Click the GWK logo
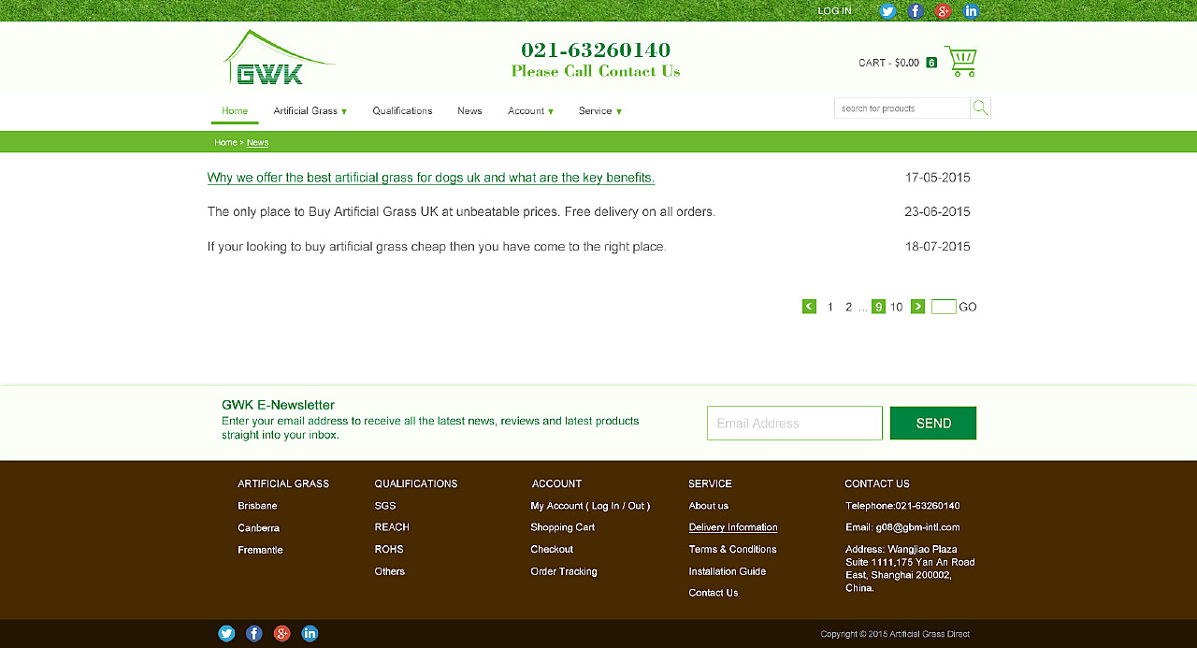Image resolution: width=1197 pixels, height=648 pixels. [278, 59]
